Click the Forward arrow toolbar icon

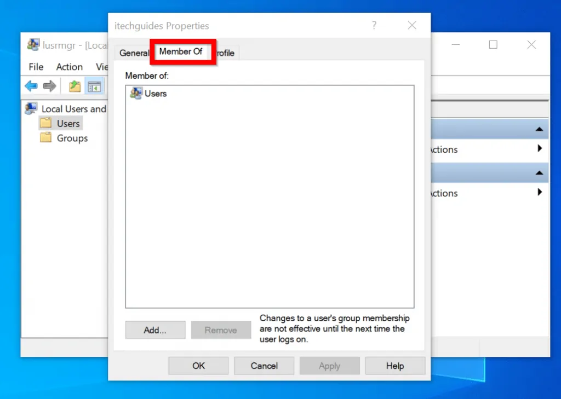click(49, 86)
